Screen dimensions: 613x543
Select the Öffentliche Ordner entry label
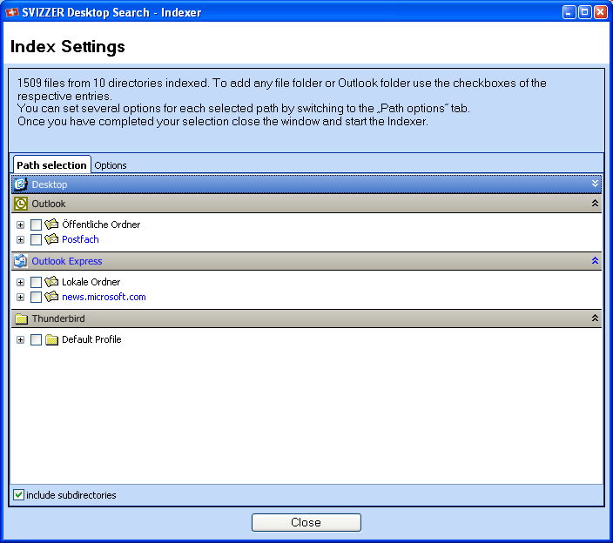coord(101,225)
